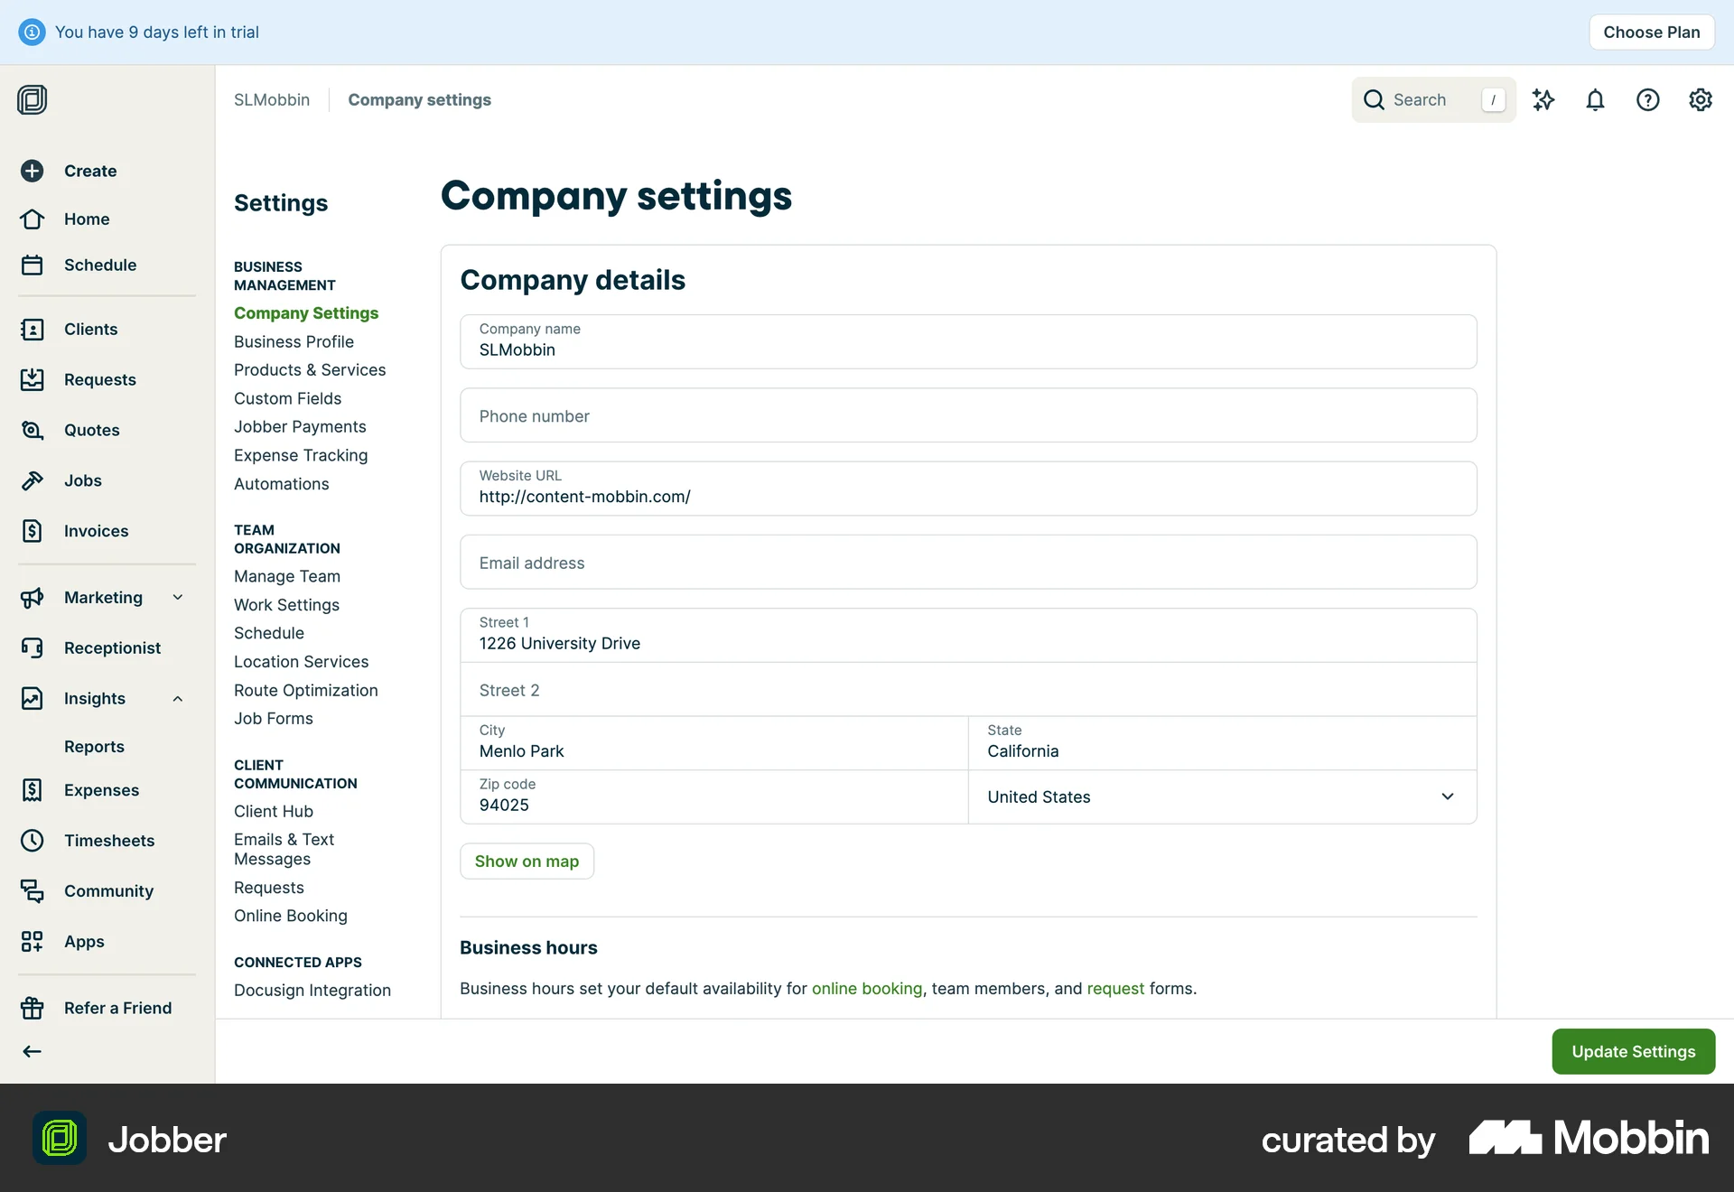
Task: Open the Create menu plus icon
Action: point(33,171)
